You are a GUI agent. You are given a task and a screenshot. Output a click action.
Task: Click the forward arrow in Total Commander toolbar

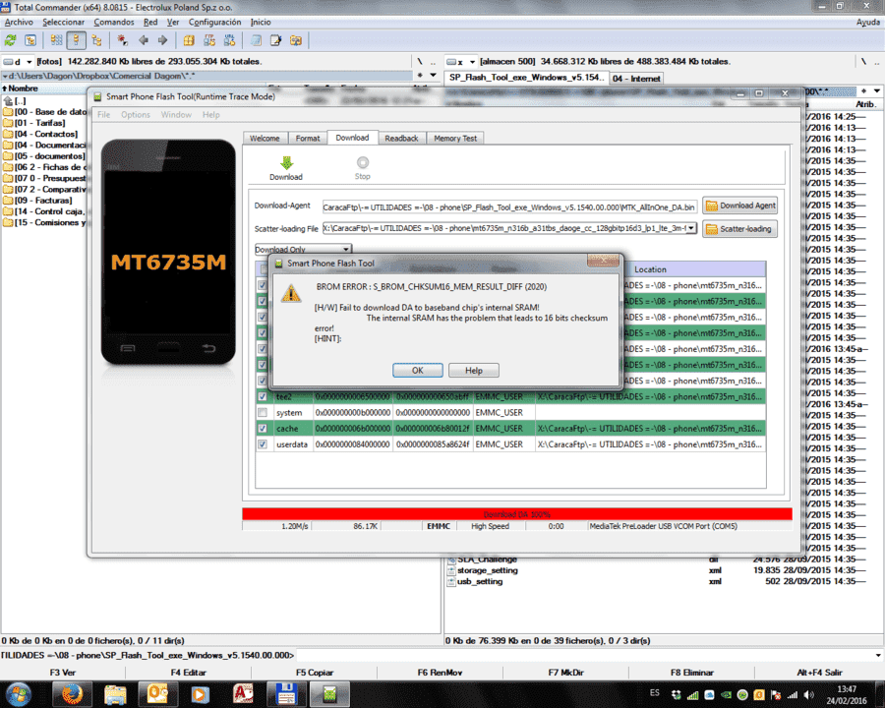[x=162, y=40]
